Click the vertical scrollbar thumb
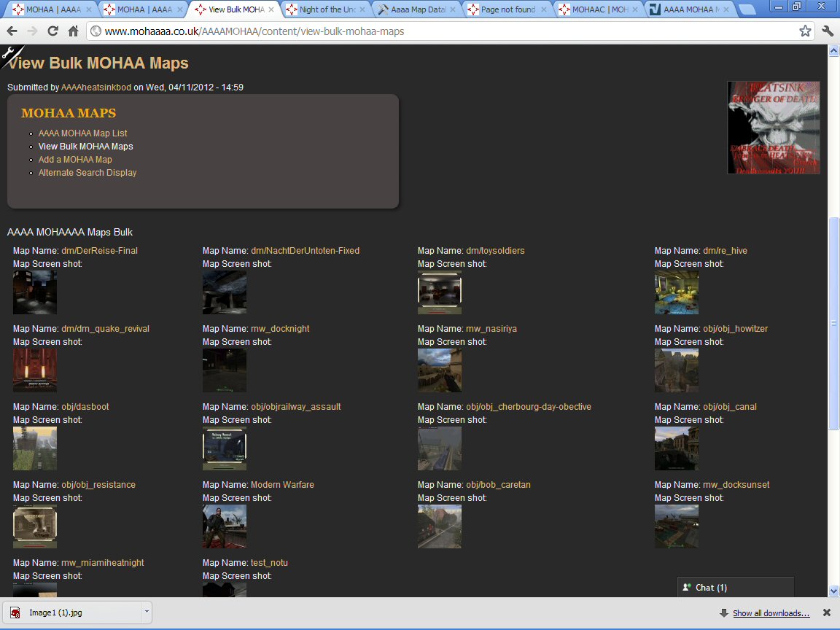The width and height of the screenshot is (840, 630). click(x=833, y=323)
